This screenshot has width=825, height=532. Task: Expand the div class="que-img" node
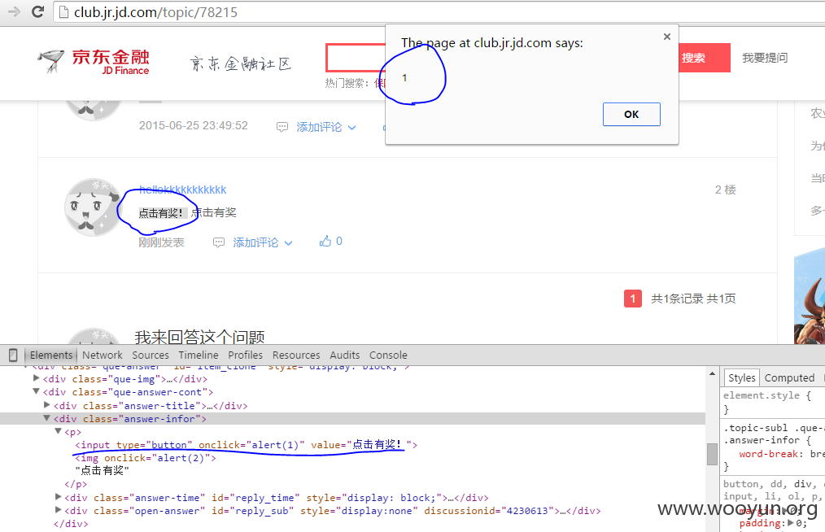(37, 377)
